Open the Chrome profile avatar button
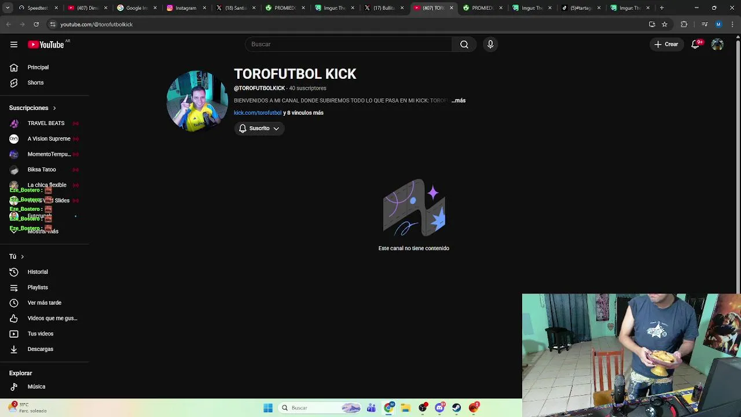741x417 pixels. click(x=718, y=24)
